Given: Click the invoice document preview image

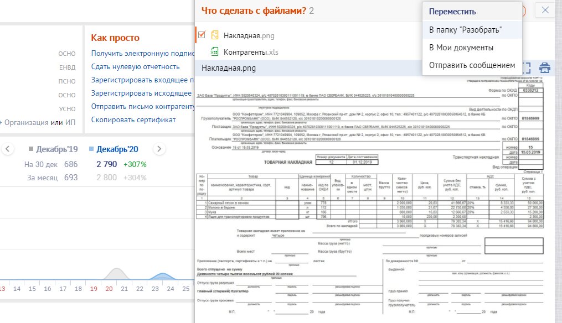Looking at the screenshot, I should [x=370, y=195].
